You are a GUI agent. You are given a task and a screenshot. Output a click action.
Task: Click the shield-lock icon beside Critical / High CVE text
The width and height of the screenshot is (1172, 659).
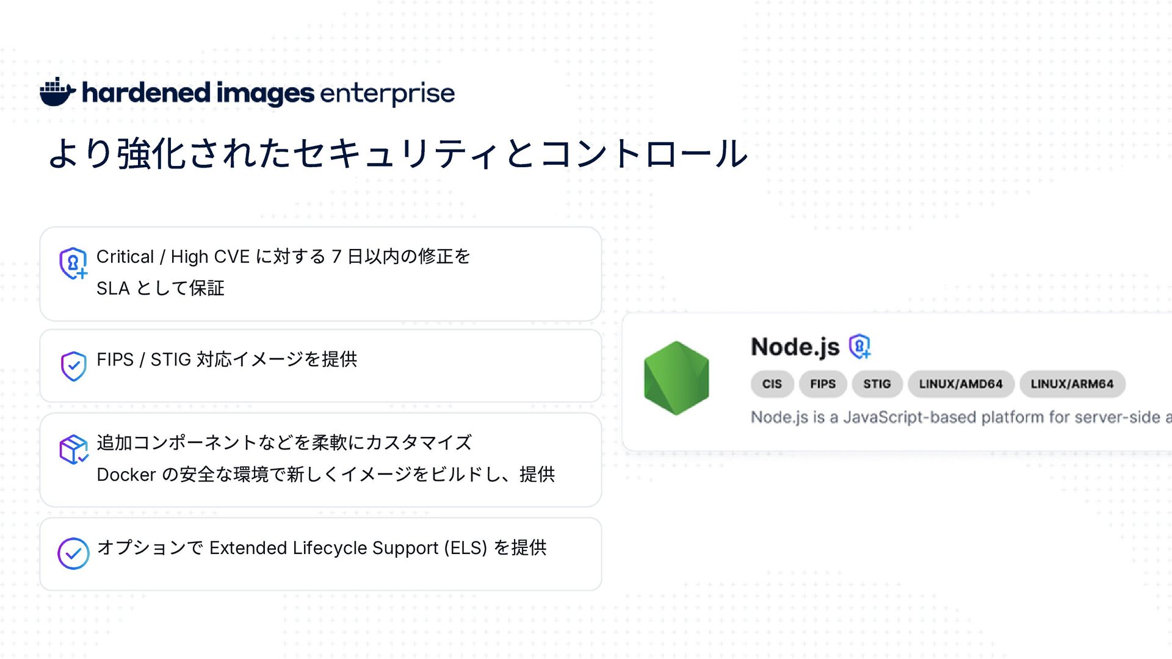73,263
